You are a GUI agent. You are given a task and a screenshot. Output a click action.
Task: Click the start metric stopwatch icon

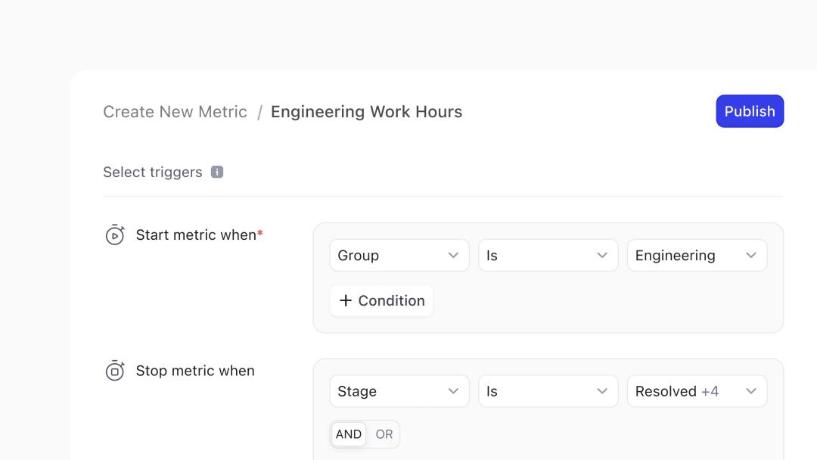pyautogui.click(x=115, y=235)
